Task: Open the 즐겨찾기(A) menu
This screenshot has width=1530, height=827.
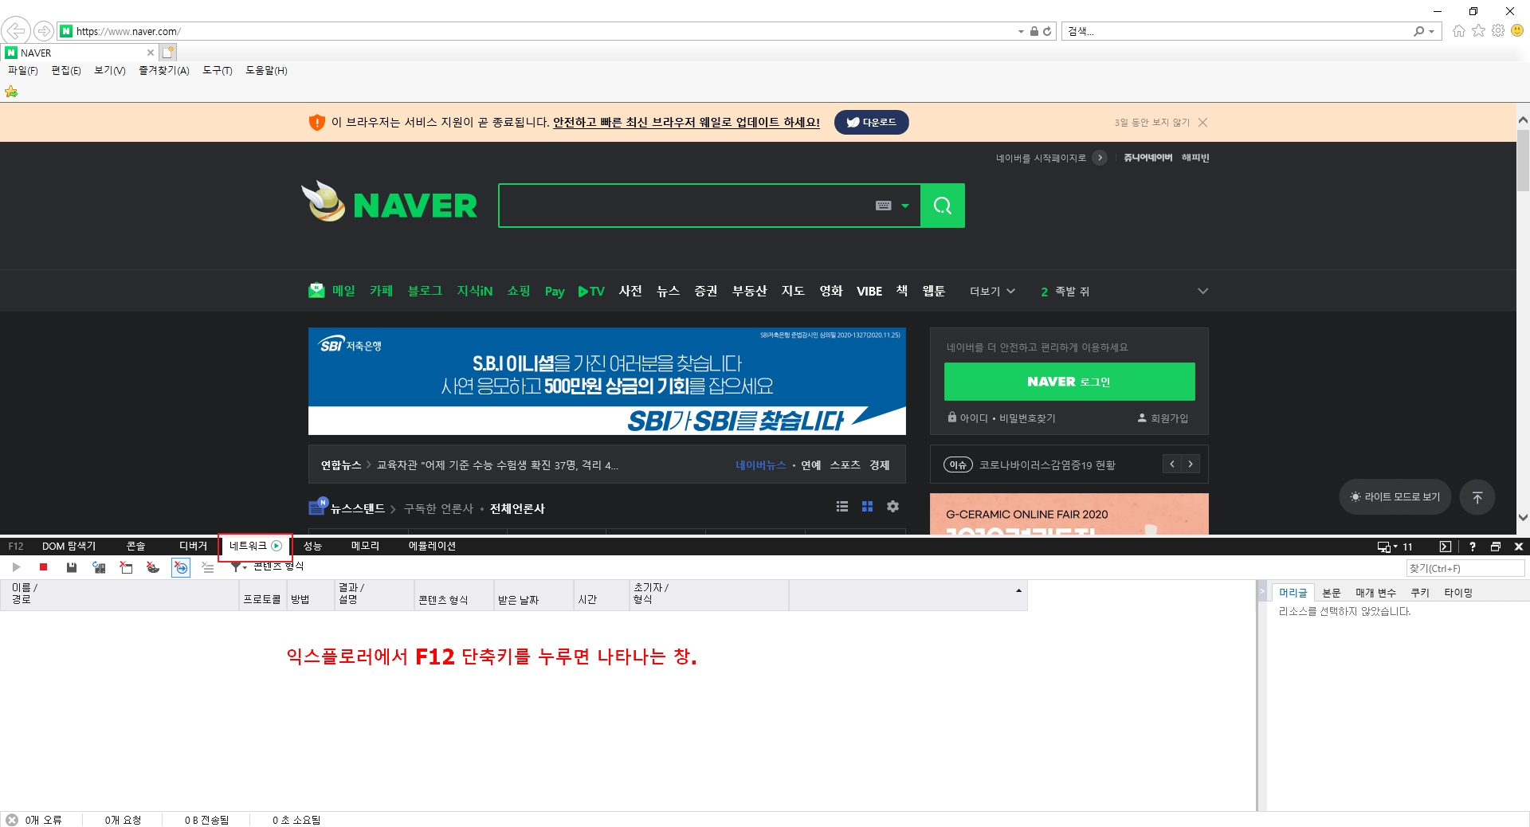Action: (x=164, y=71)
